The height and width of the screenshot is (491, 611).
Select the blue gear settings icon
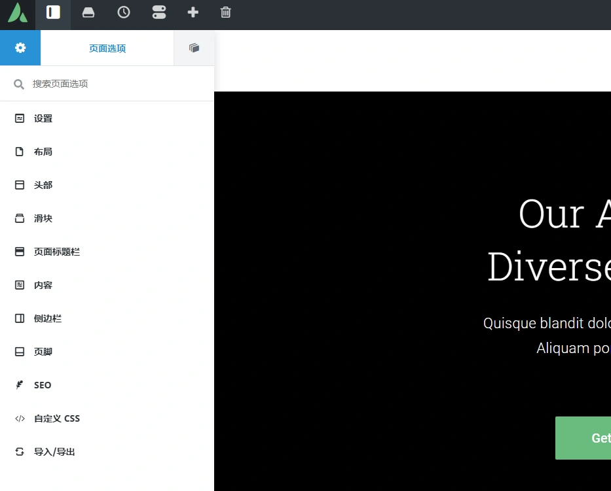pyautogui.click(x=20, y=47)
